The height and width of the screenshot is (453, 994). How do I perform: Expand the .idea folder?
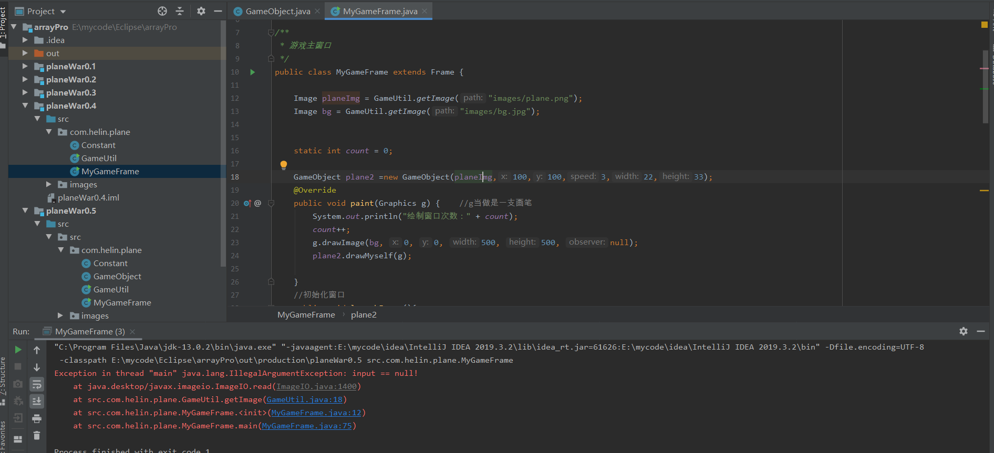click(25, 40)
